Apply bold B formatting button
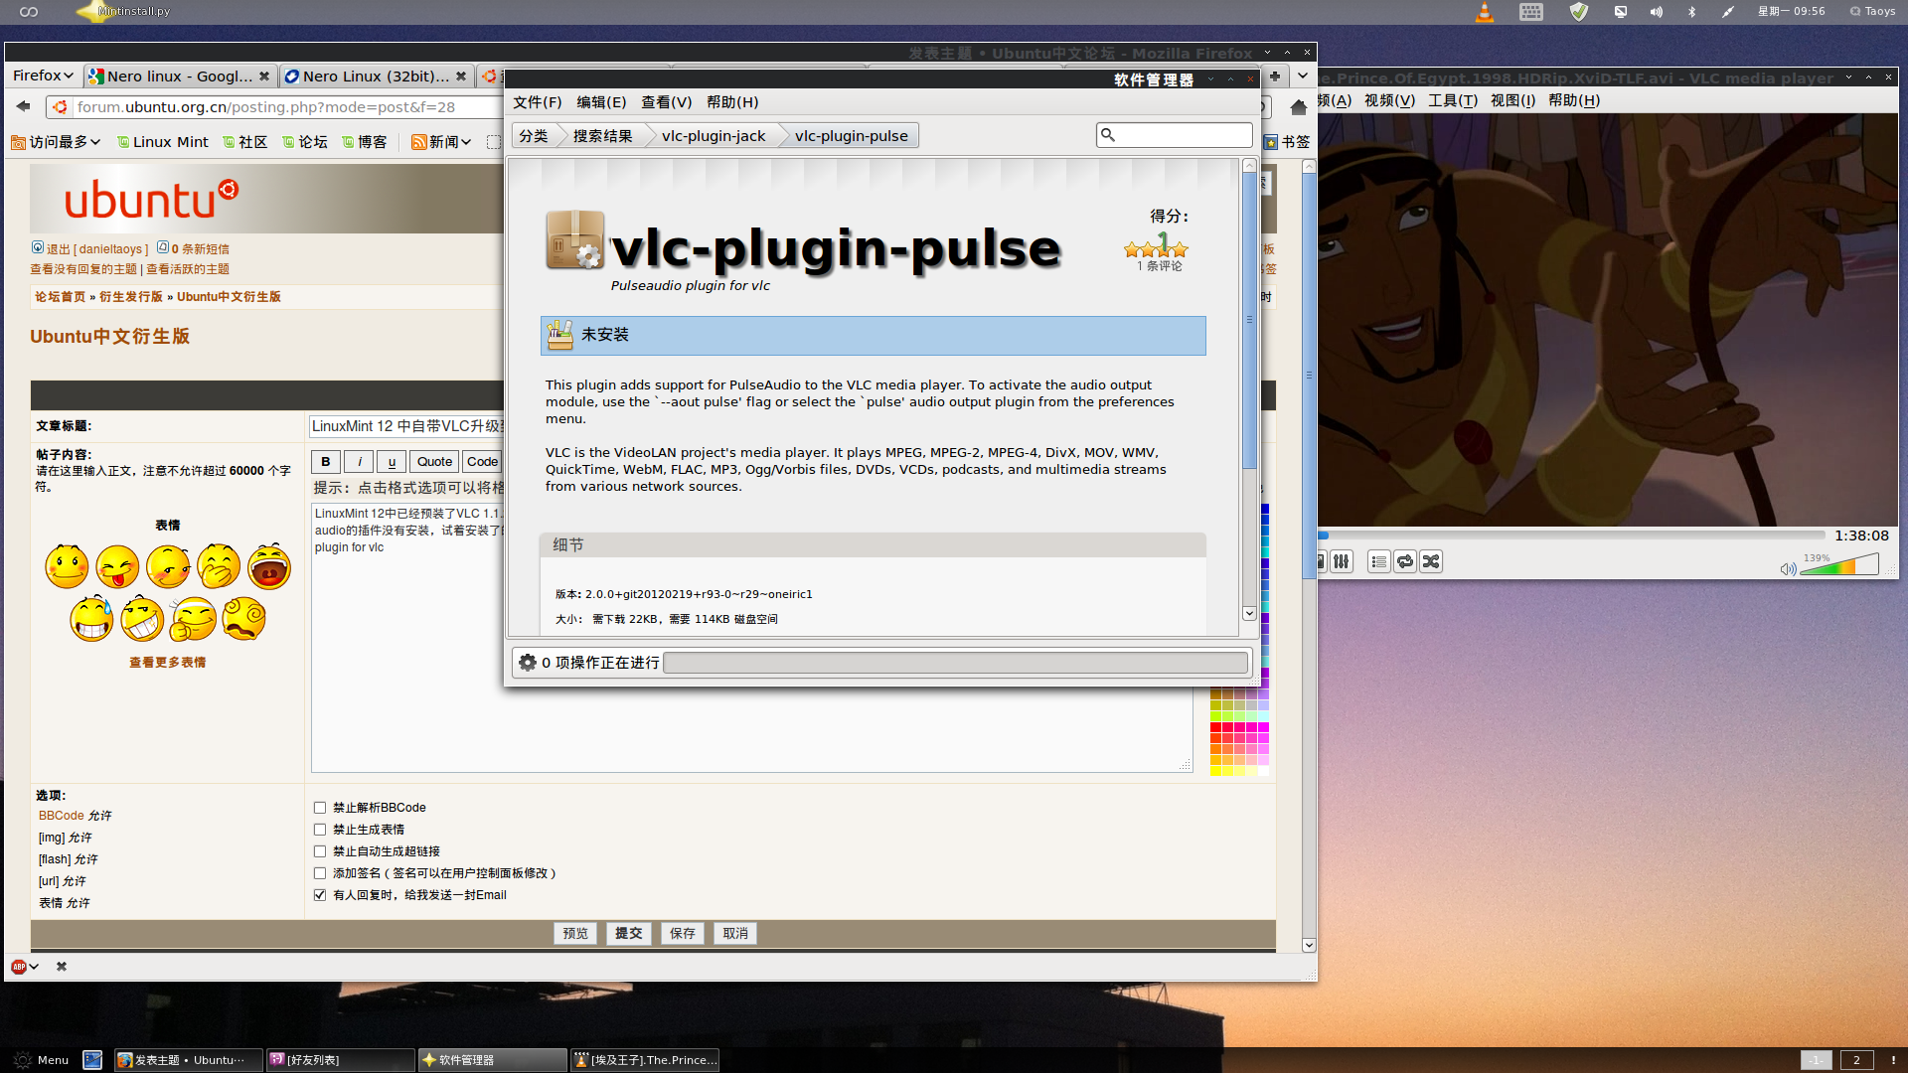The image size is (1908, 1073). (325, 462)
